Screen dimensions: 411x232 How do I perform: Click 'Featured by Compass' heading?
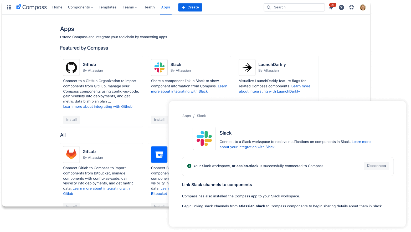click(x=84, y=48)
